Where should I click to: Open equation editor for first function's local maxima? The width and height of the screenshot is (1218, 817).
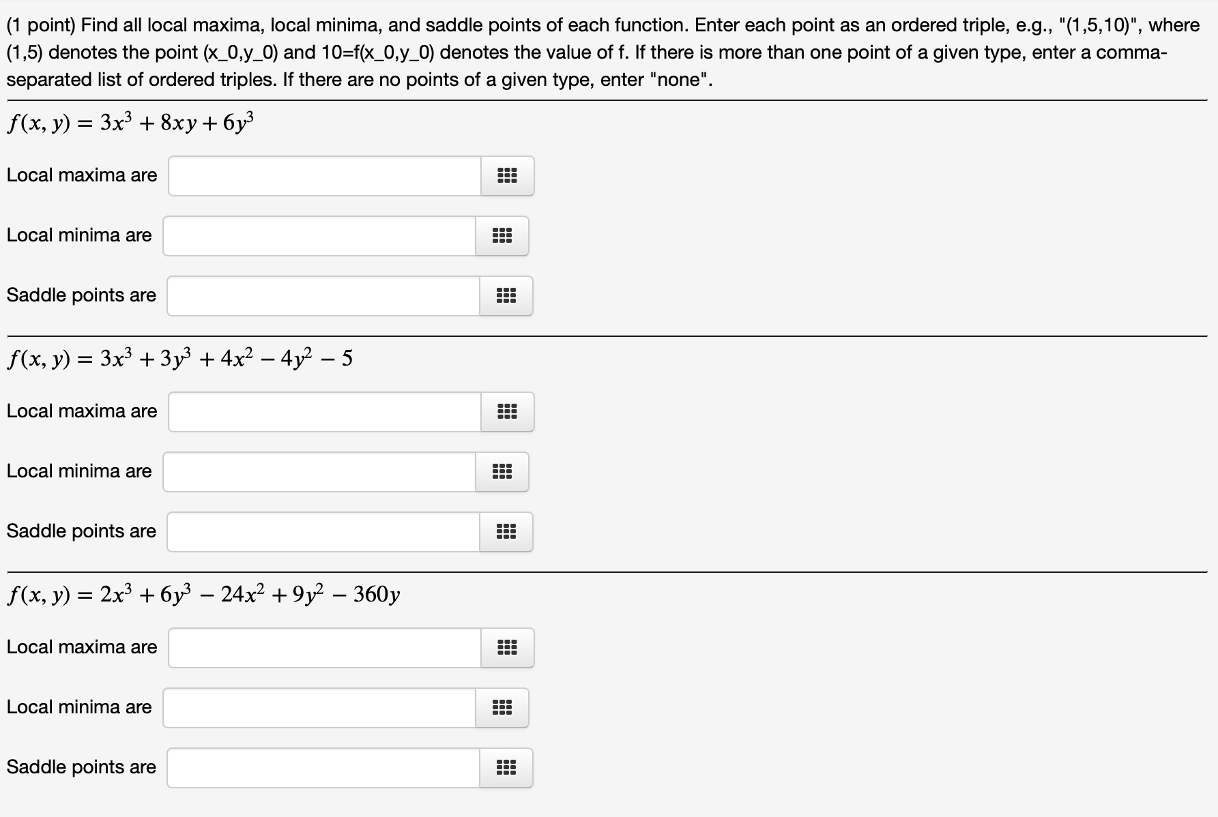pos(508,176)
